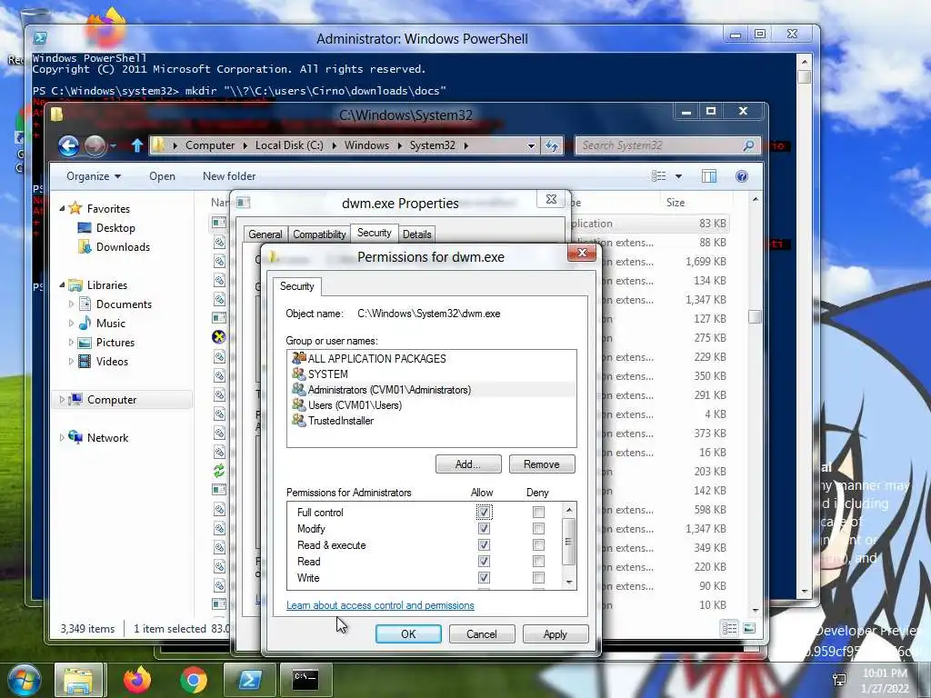This screenshot has height=698, width=931.
Task: Launch Chrome from the taskbar
Action: pyautogui.click(x=194, y=680)
